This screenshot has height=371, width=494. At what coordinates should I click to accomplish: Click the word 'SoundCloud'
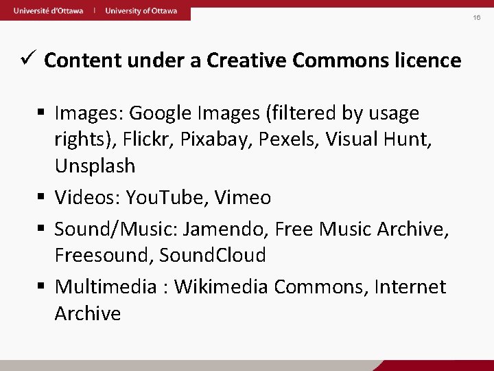tap(213, 255)
